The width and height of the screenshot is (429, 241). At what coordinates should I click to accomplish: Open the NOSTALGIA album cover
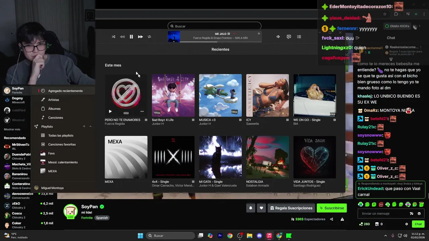click(x=267, y=157)
